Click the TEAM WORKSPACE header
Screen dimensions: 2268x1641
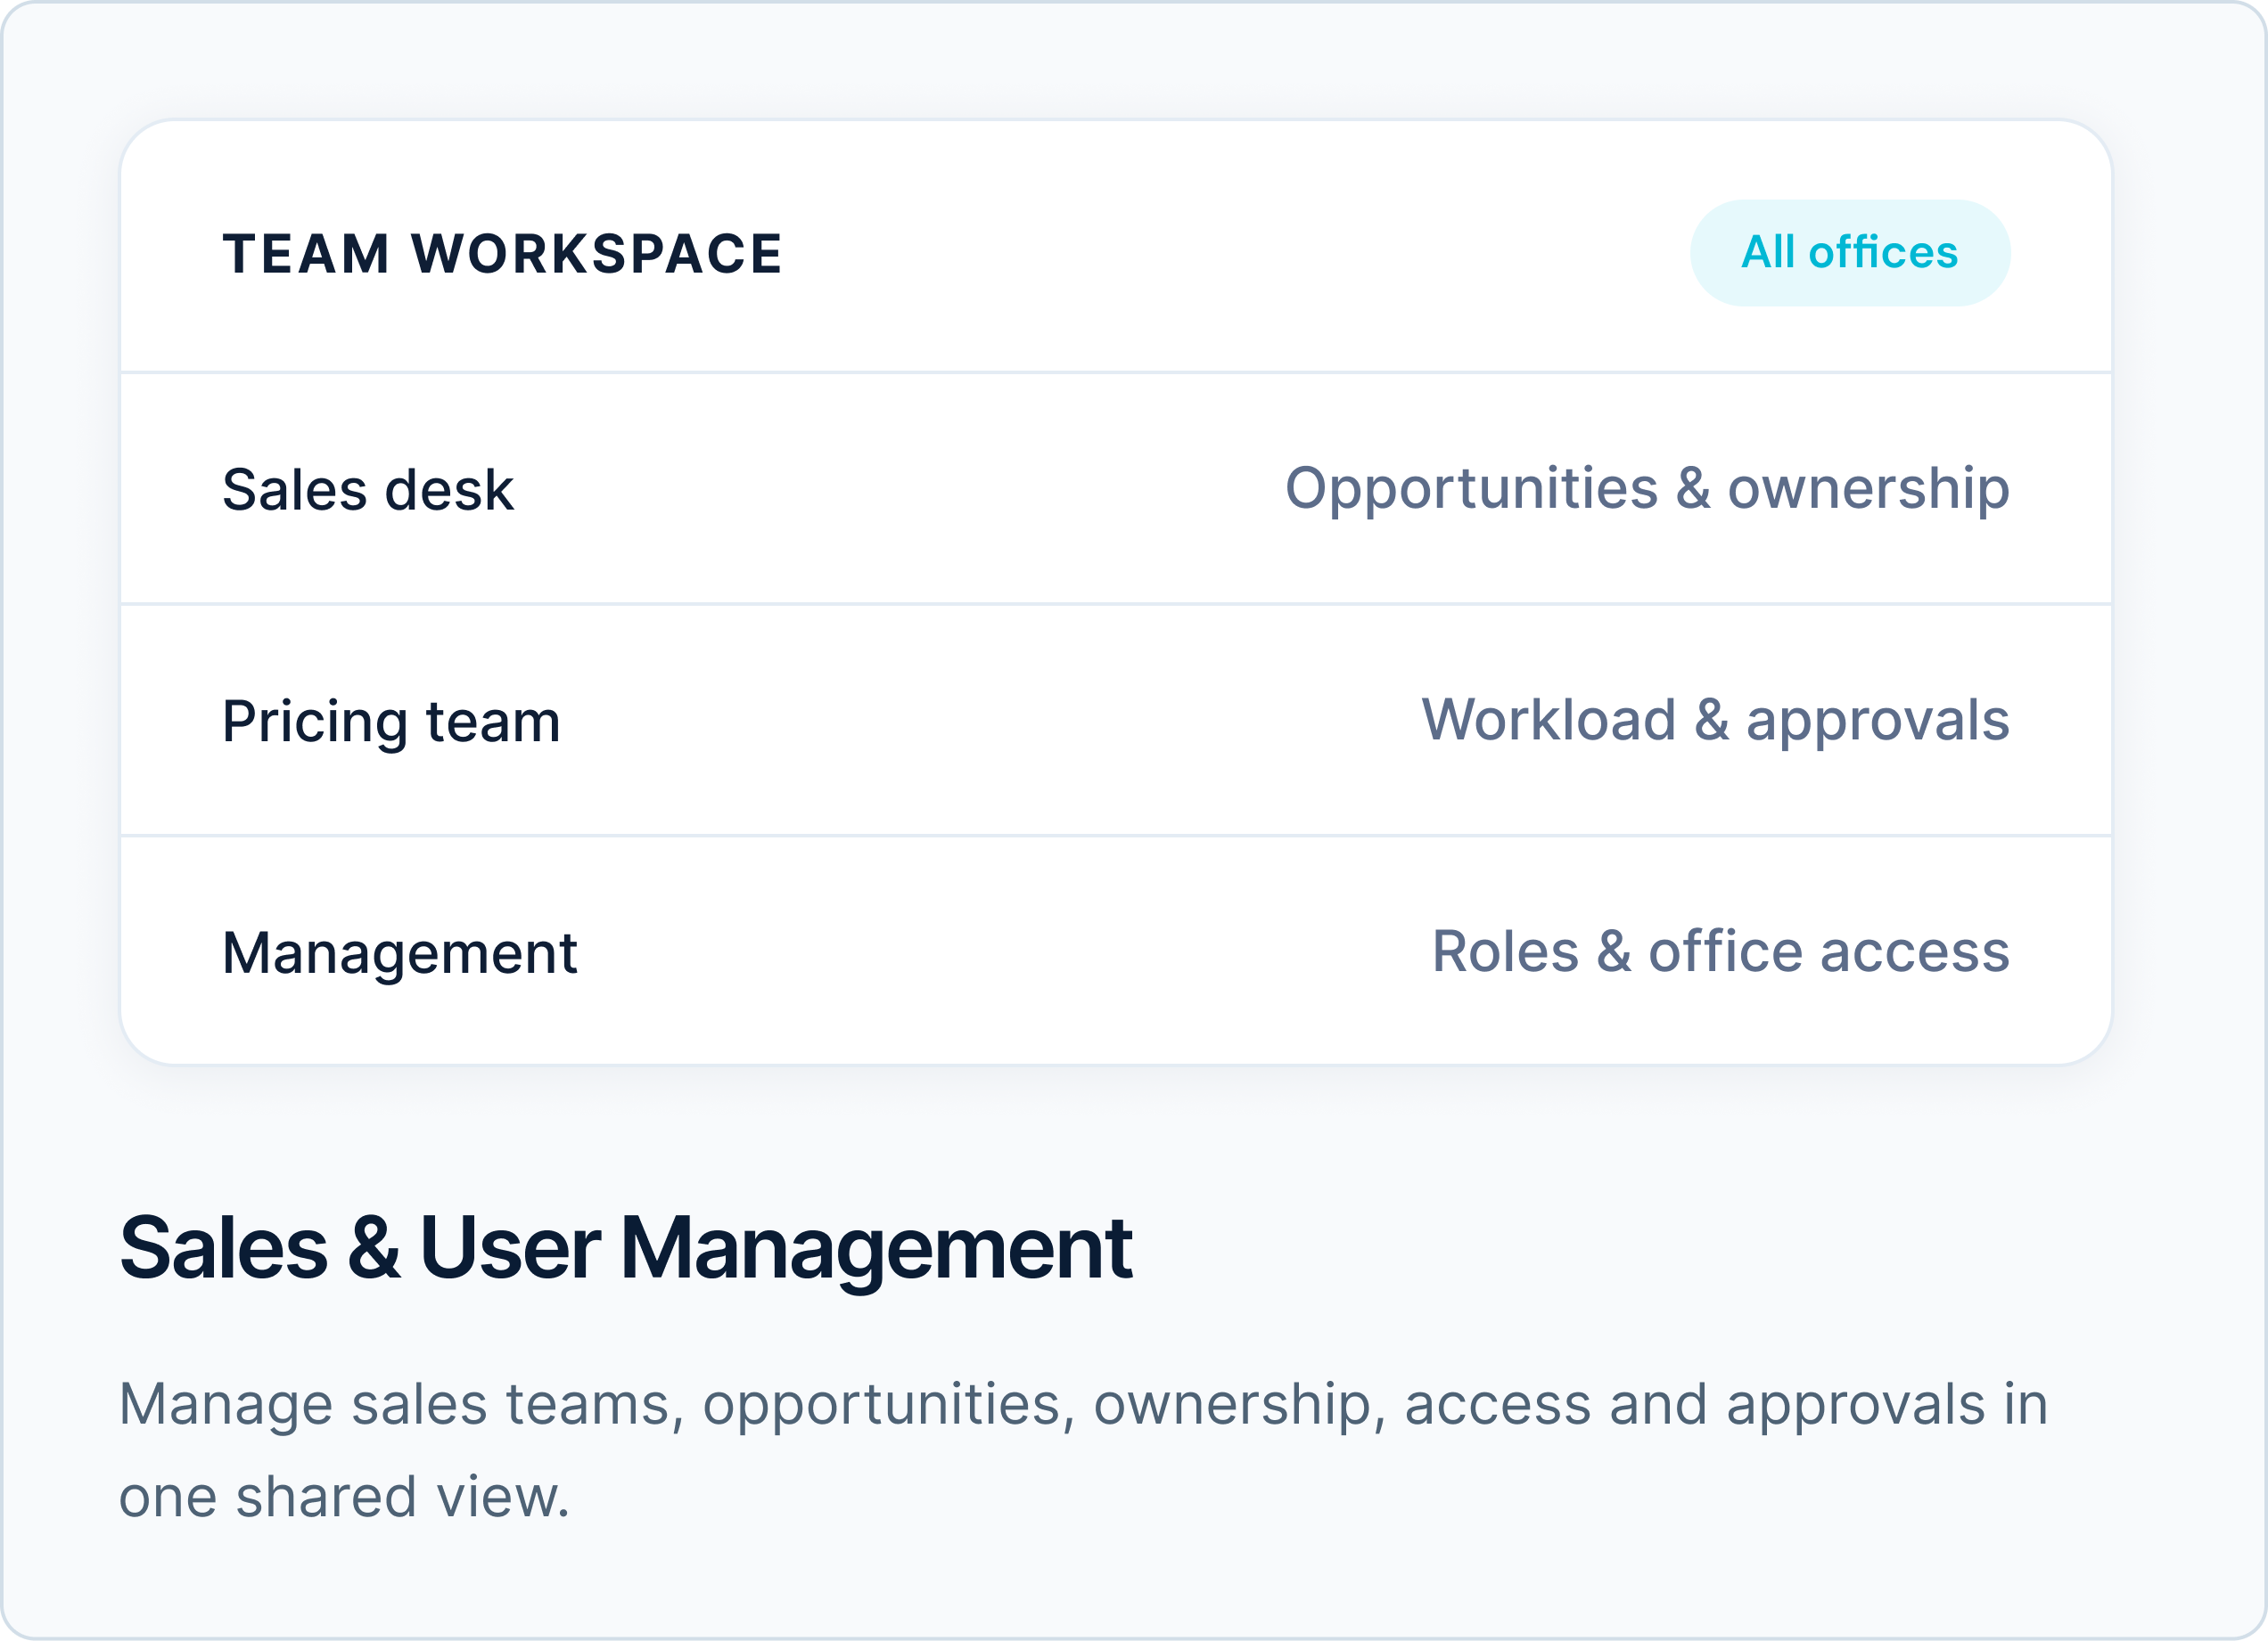pos(503,254)
